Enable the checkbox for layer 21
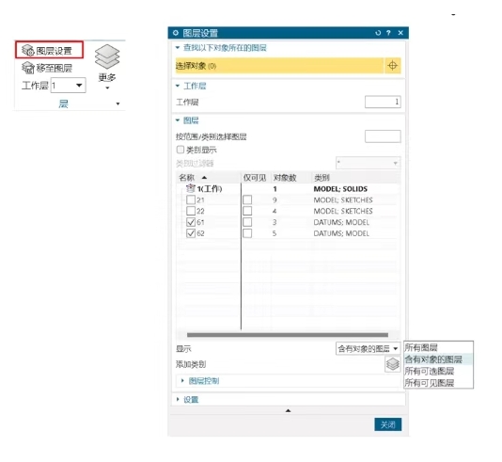This screenshot has height=462, width=502. (x=191, y=199)
